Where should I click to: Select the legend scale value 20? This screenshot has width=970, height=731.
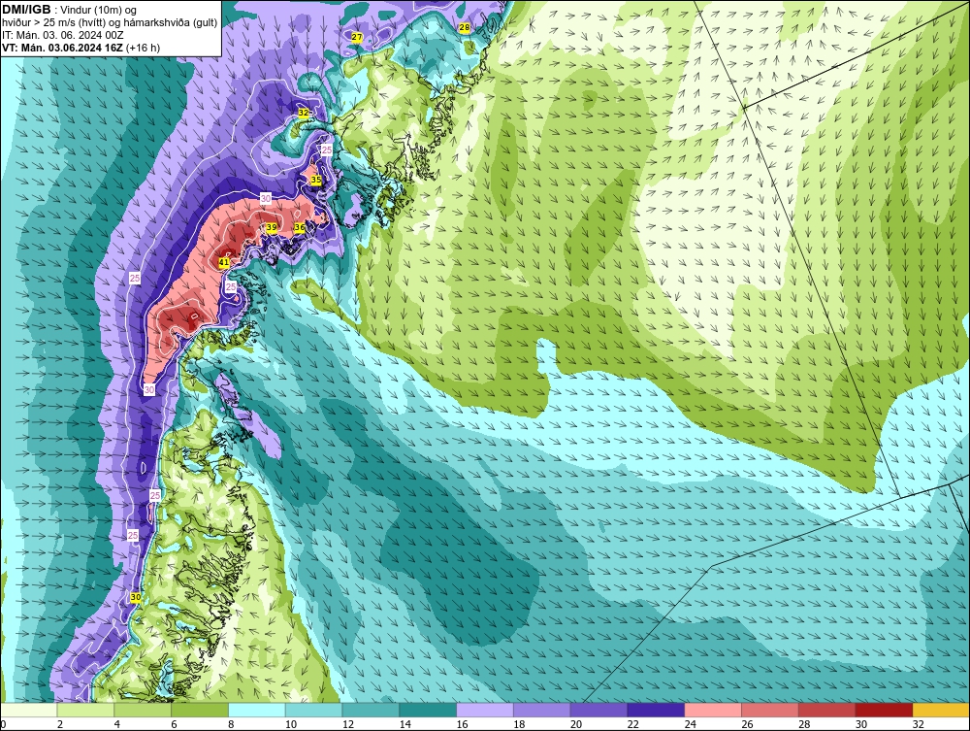click(x=575, y=724)
